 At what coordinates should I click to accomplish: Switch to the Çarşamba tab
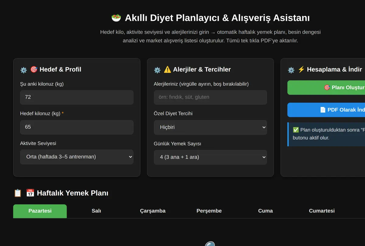pyautogui.click(x=153, y=211)
